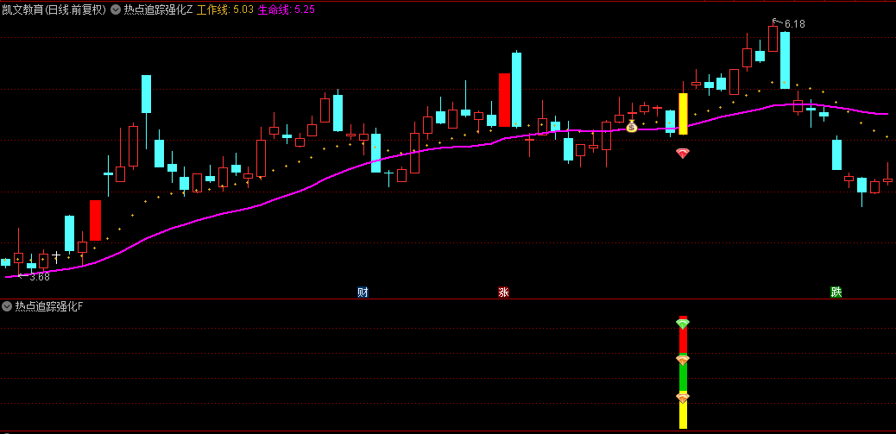Click the money bag signal icon
Image resolution: width=896 pixels, height=434 pixels.
point(631,126)
